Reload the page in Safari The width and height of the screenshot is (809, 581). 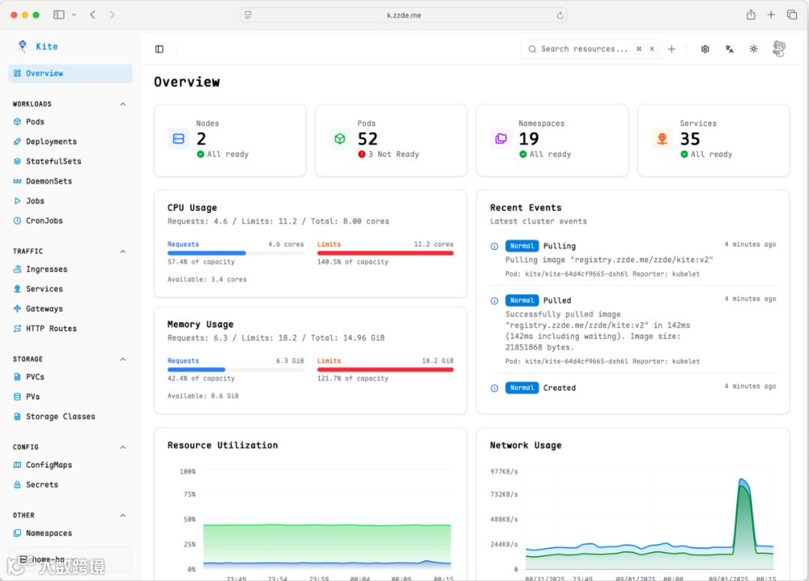click(560, 16)
